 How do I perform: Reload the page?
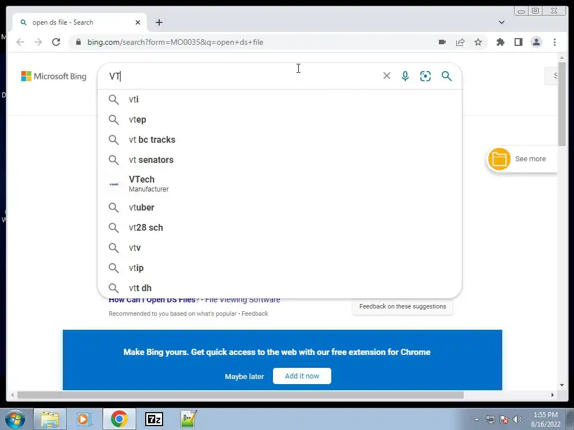pos(56,42)
